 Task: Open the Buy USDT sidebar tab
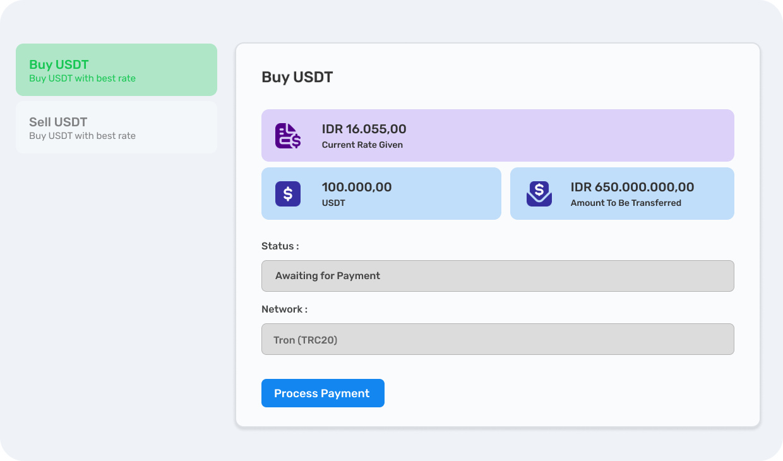pyautogui.click(x=116, y=70)
